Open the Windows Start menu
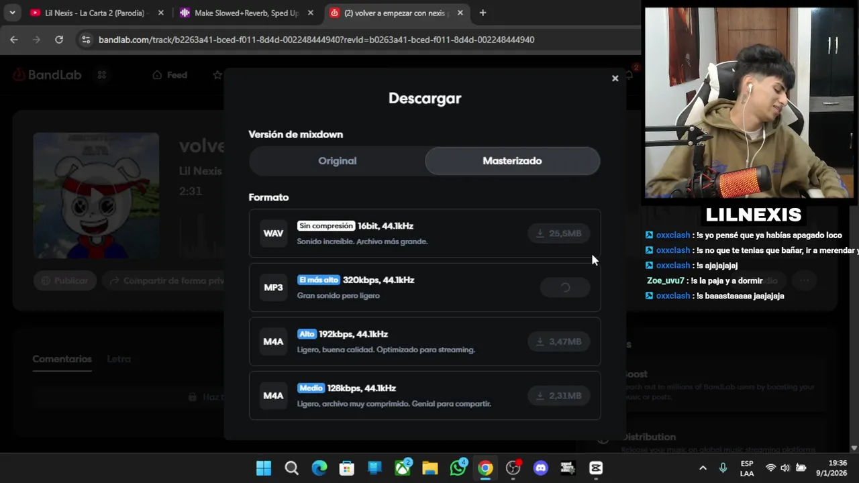This screenshot has width=859, height=483. click(264, 468)
